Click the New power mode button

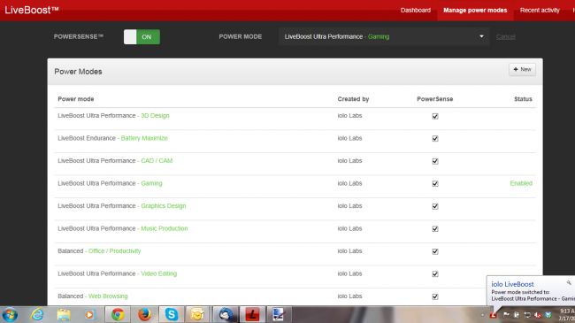click(522, 69)
